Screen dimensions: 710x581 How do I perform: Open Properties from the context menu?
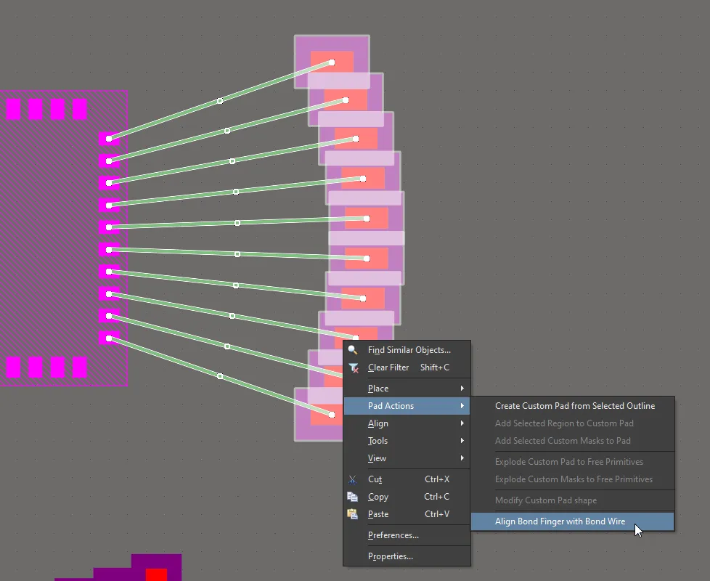[x=390, y=556]
